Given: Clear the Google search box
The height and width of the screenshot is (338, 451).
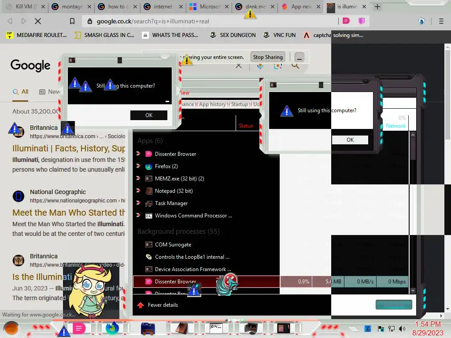Looking at the screenshot, I should [238, 66].
